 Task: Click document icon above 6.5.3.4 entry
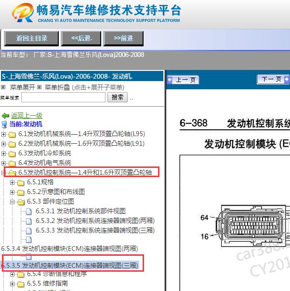[x=29, y=240]
